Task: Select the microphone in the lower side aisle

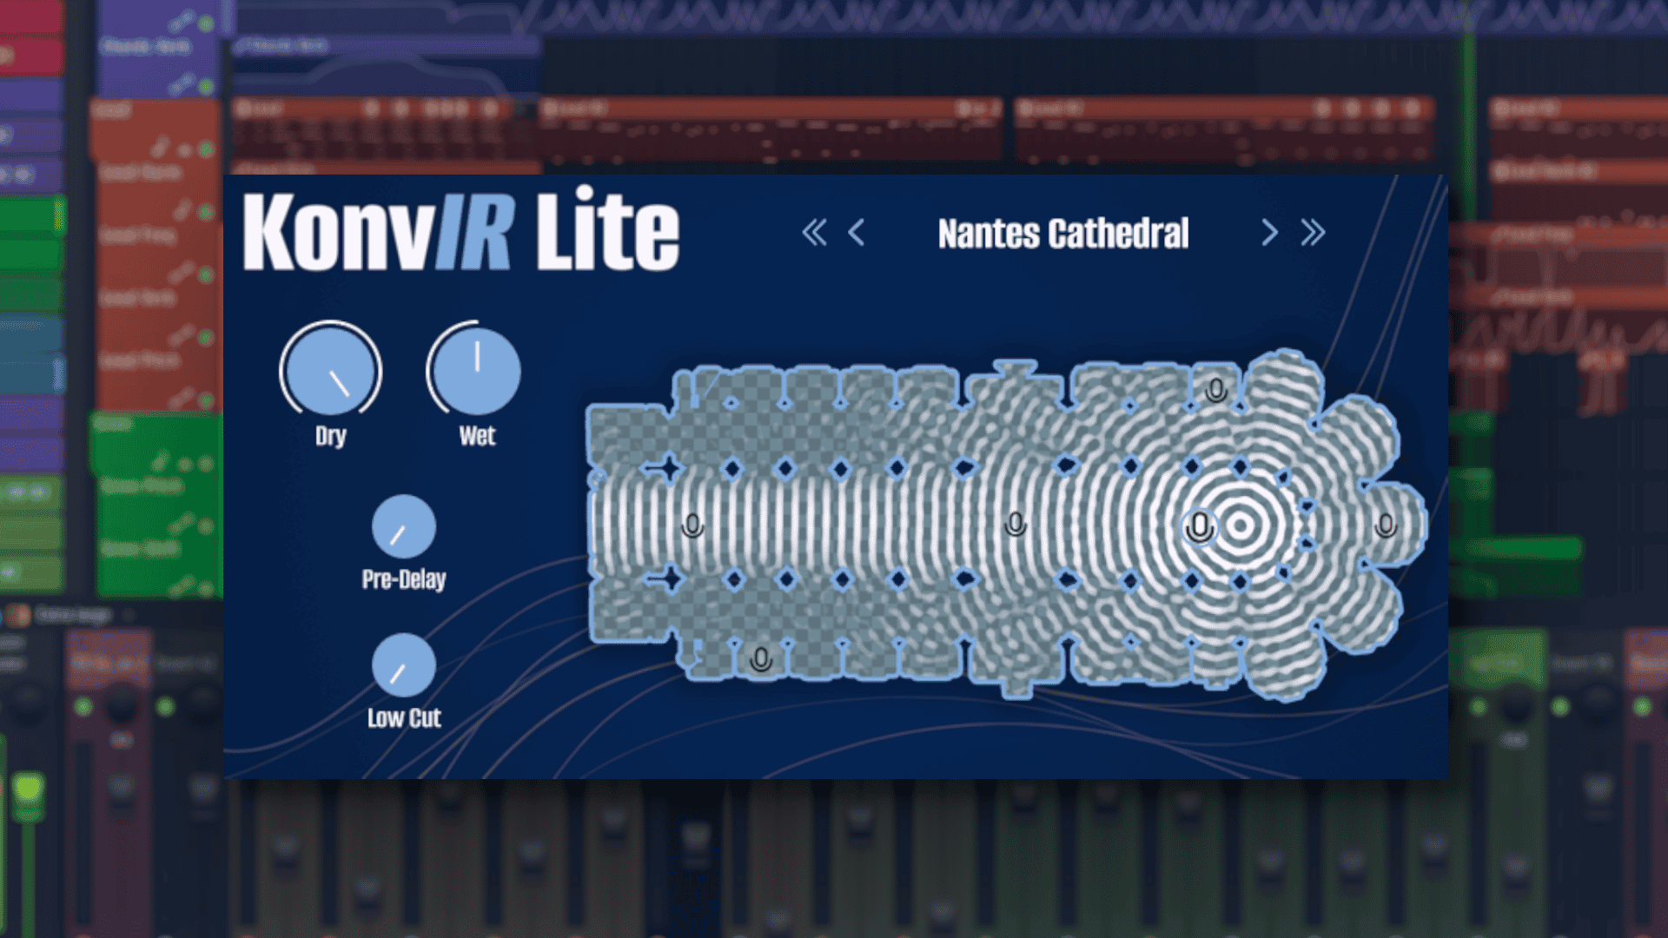Action: 761,659
